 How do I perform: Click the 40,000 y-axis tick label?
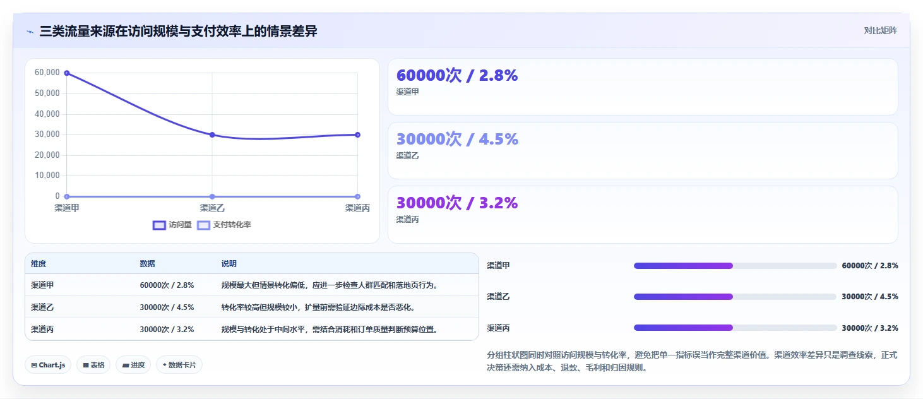click(x=47, y=114)
